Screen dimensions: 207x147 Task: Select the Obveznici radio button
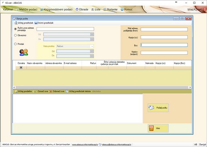15,35
